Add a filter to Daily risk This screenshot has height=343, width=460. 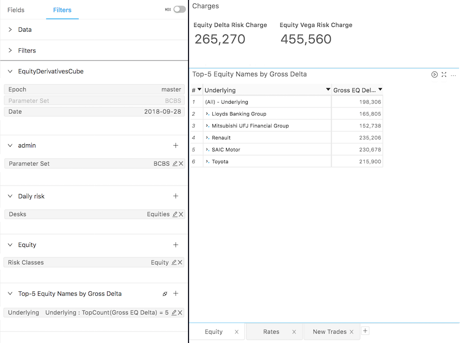click(176, 196)
